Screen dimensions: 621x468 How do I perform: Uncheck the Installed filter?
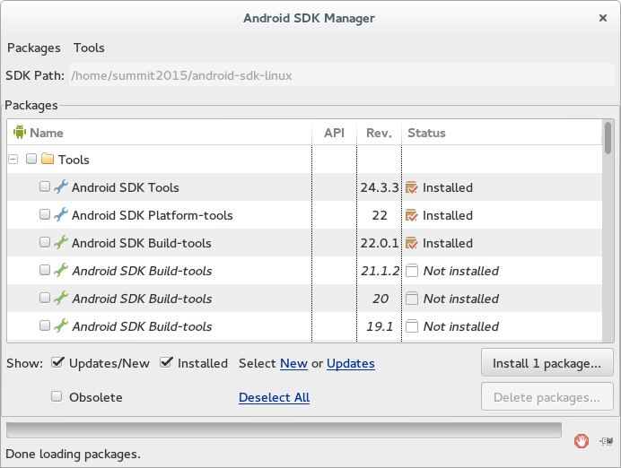pyautogui.click(x=166, y=362)
